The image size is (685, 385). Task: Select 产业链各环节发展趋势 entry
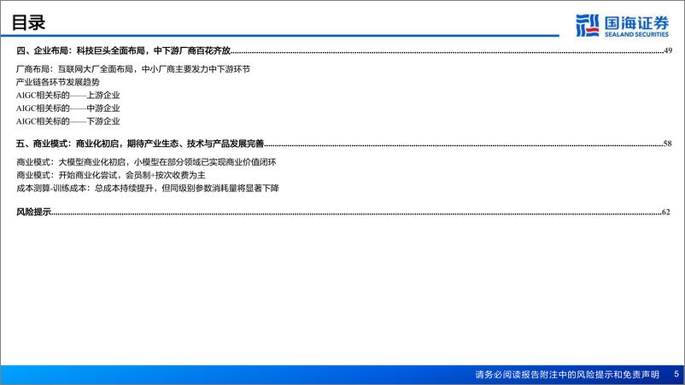point(58,82)
